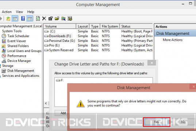Click the magnifier search toolbar icon
Image resolution: width=196 pixels, height=131 pixels.
coord(64,19)
